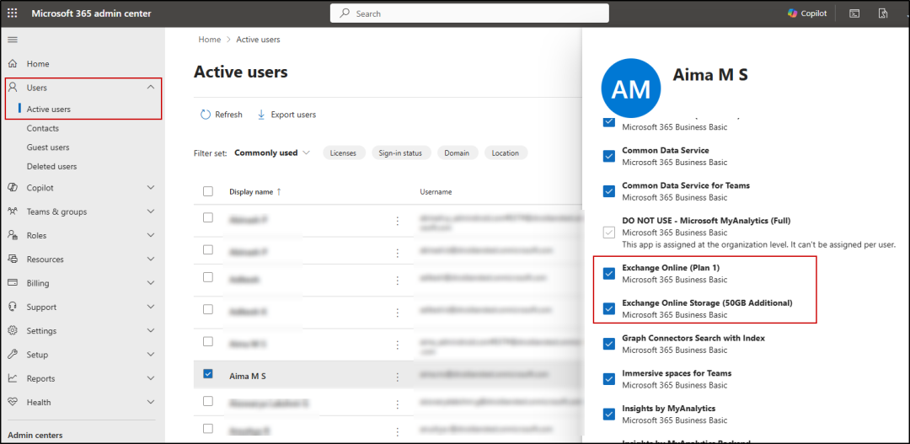The height and width of the screenshot is (444, 910).
Task: Expand the Resources section chevron
Action: [151, 259]
